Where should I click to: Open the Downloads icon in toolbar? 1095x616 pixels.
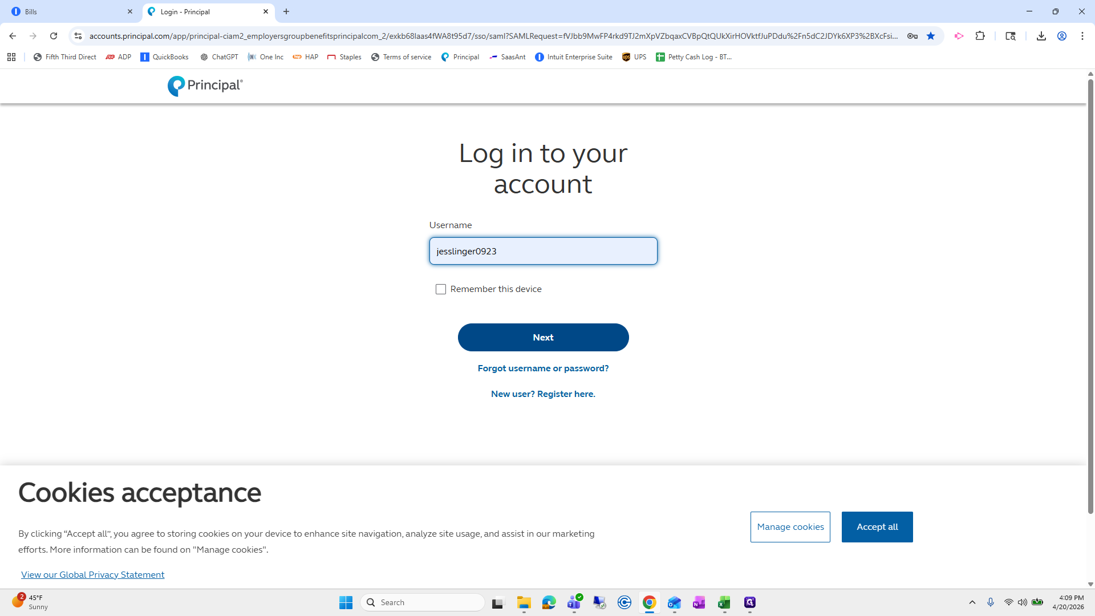(x=1041, y=36)
